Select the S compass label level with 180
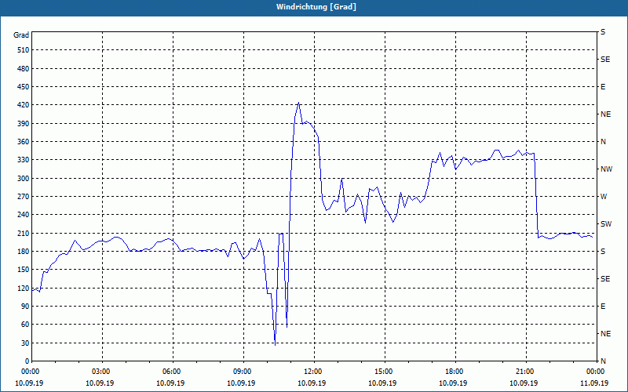This screenshot has height=392, width=628. (x=603, y=252)
